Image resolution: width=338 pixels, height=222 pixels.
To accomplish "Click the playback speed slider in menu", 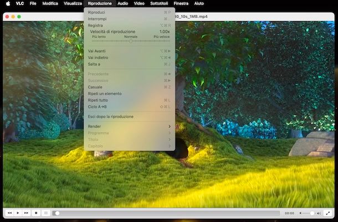I will (x=131, y=41).
